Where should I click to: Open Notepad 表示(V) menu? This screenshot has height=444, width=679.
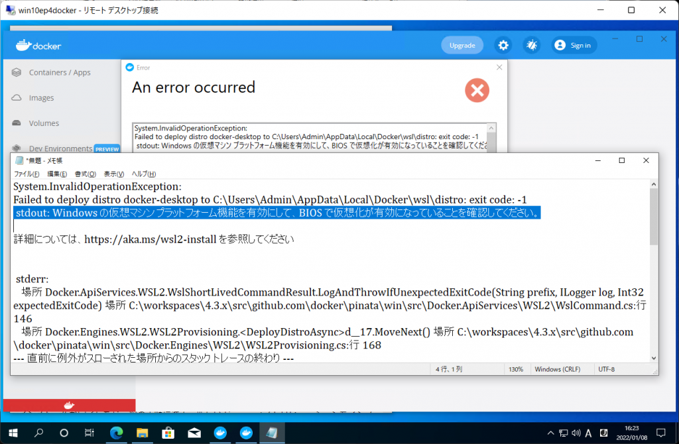(114, 174)
